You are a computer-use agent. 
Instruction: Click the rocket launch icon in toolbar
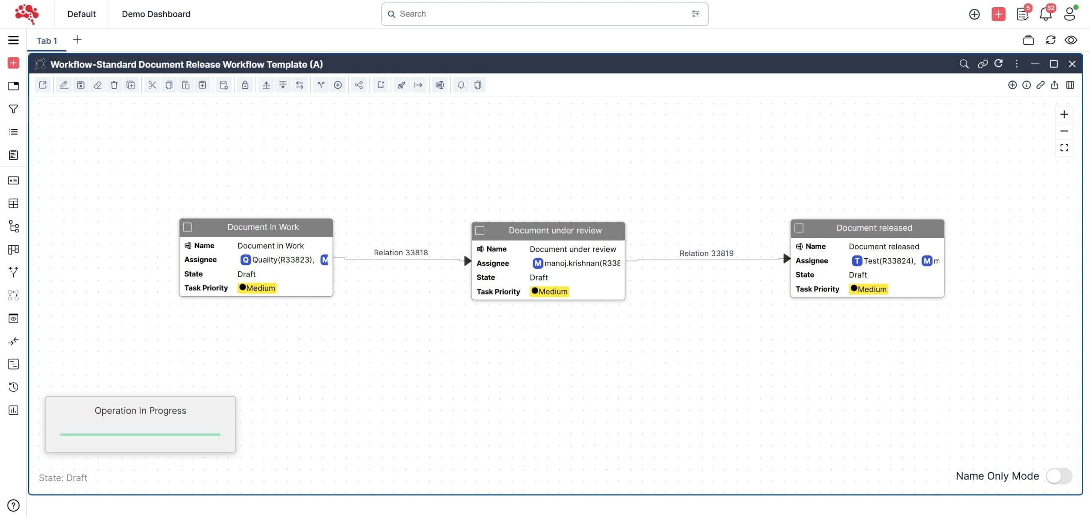[401, 85]
